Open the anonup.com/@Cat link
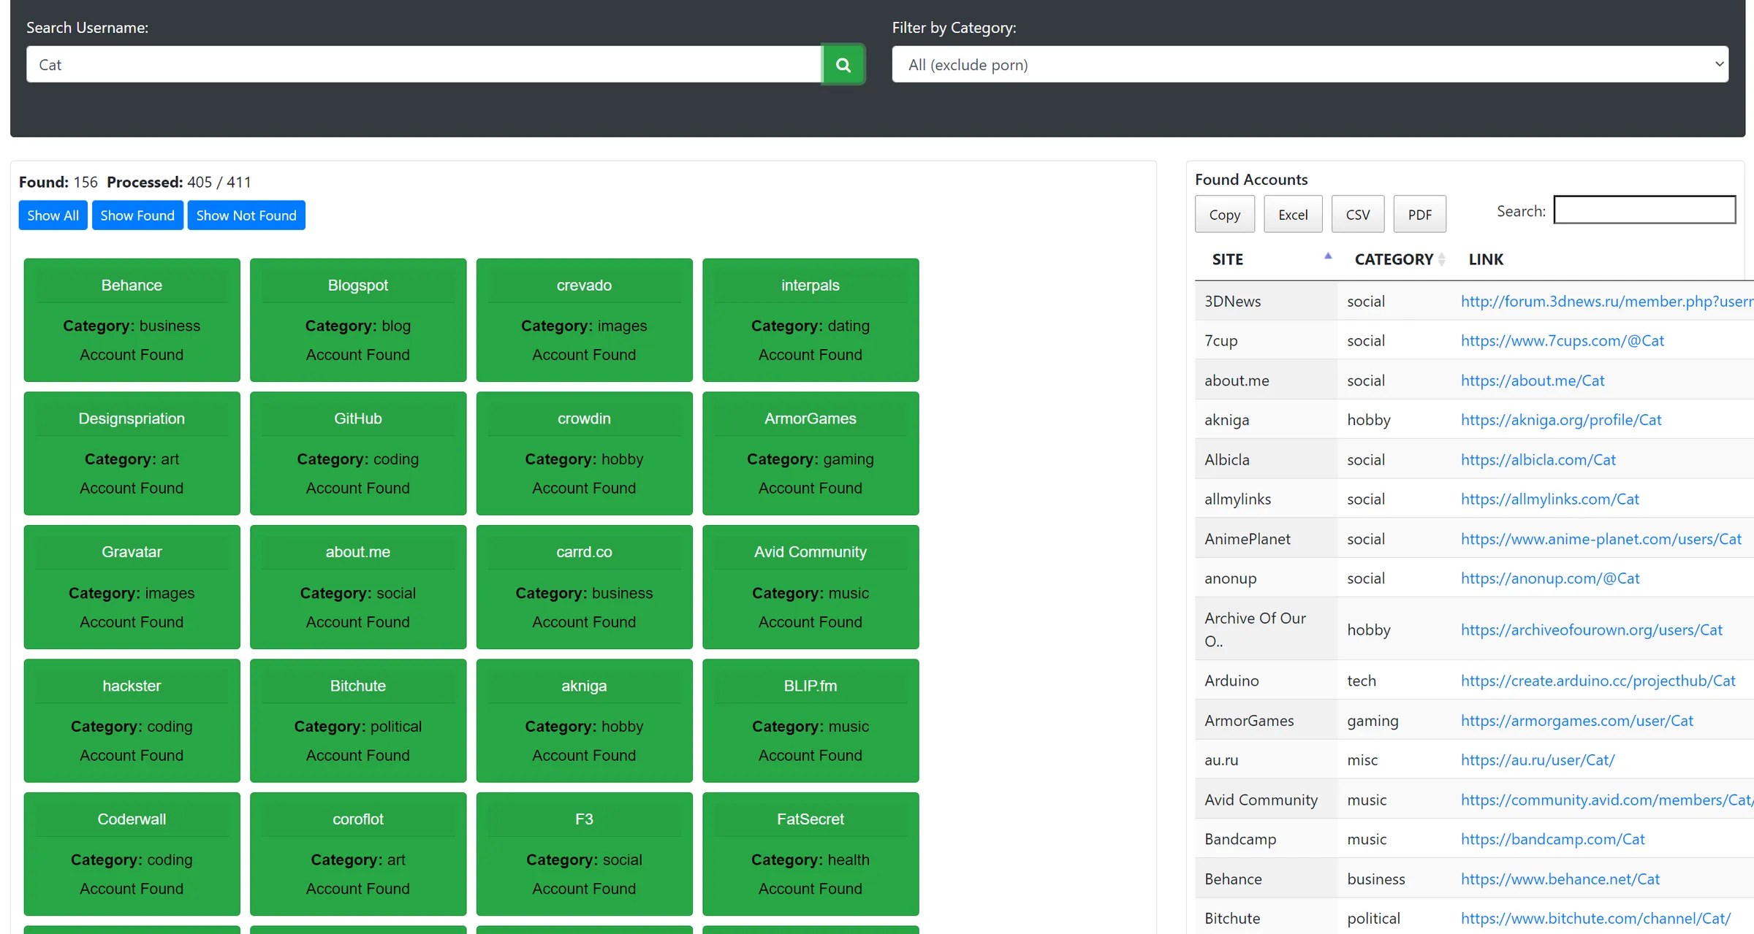Viewport: 1754px width, 934px height. (1550, 578)
